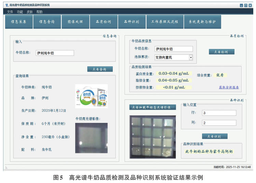Click the 此牛奶的品种为蒙牛高钙奶 result text
The height and width of the screenshot is (183, 256).
(x=209, y=152)
